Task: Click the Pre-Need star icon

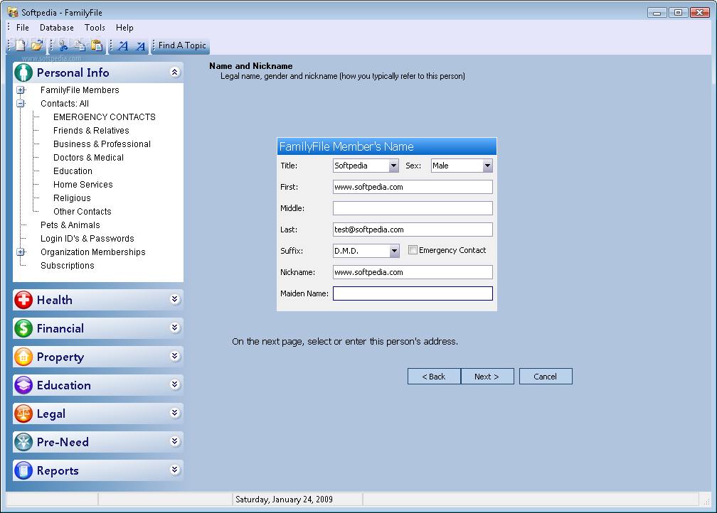Action: pyautogui.click(x=23, y=442)
